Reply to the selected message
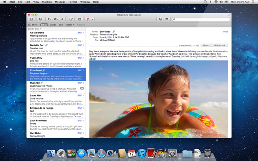This screenshot has width=258, height=161. pos(49,19)
